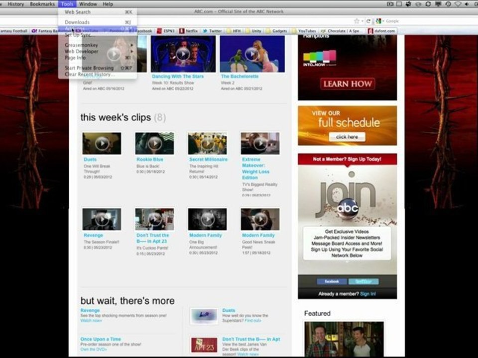The image size is (478, 358).
Task: Choose Clear Recent History
Action: tap(98, 74)
